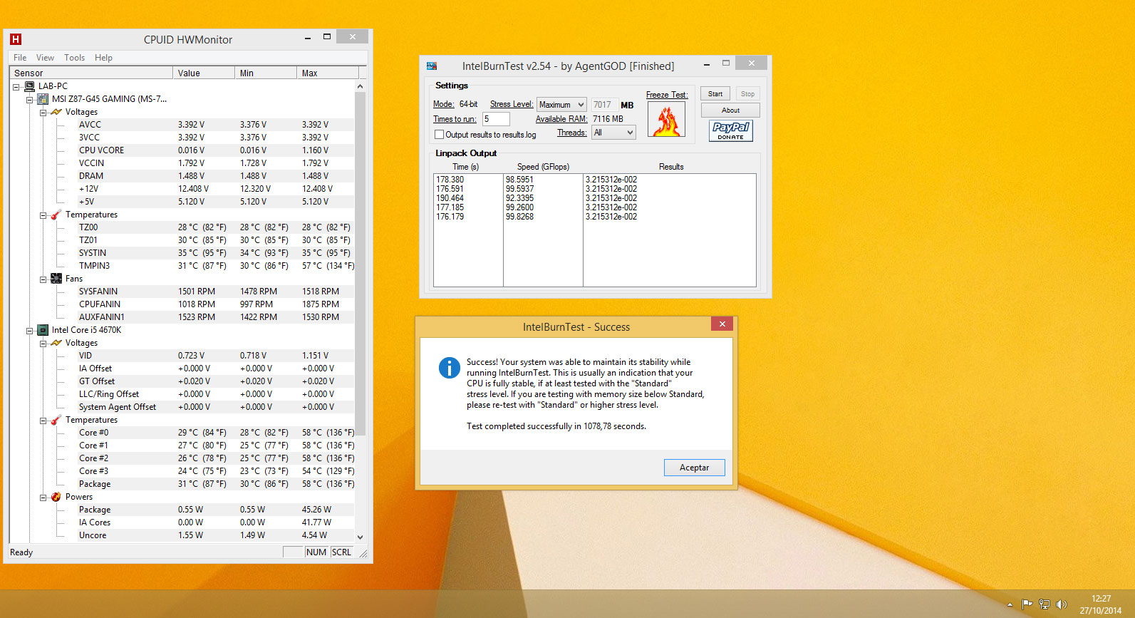
Task: Open the Stress Level dropdown
Action: [561, 105]
